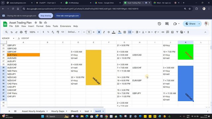Open the fill color picker
This screenshot has width=212, height=119.
click(120, 32)
